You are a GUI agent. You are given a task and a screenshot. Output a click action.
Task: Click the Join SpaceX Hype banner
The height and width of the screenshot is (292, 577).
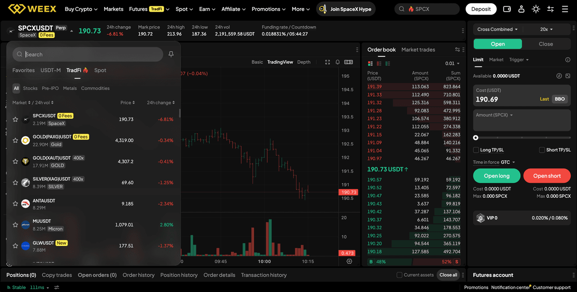click(346, 9)
